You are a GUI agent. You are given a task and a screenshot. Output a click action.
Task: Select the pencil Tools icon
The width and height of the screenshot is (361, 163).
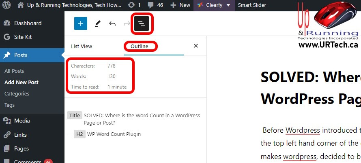[x=97, y=23]
